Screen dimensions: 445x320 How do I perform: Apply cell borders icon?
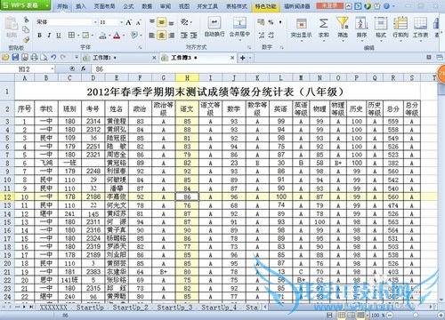tap(71, 36)
